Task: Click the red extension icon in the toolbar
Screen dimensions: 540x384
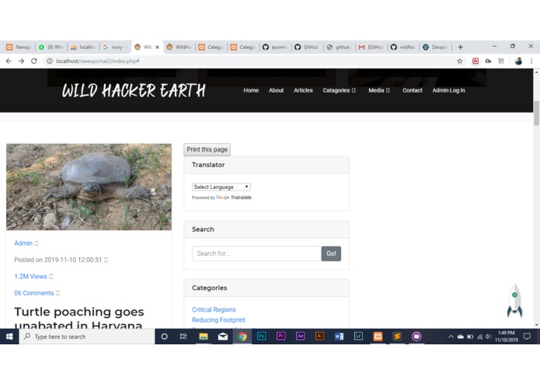Action: (476, 61)
